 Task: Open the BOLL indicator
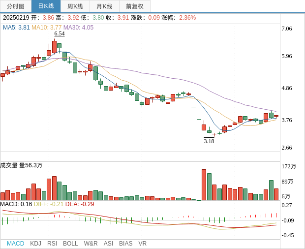click(70, 244)
